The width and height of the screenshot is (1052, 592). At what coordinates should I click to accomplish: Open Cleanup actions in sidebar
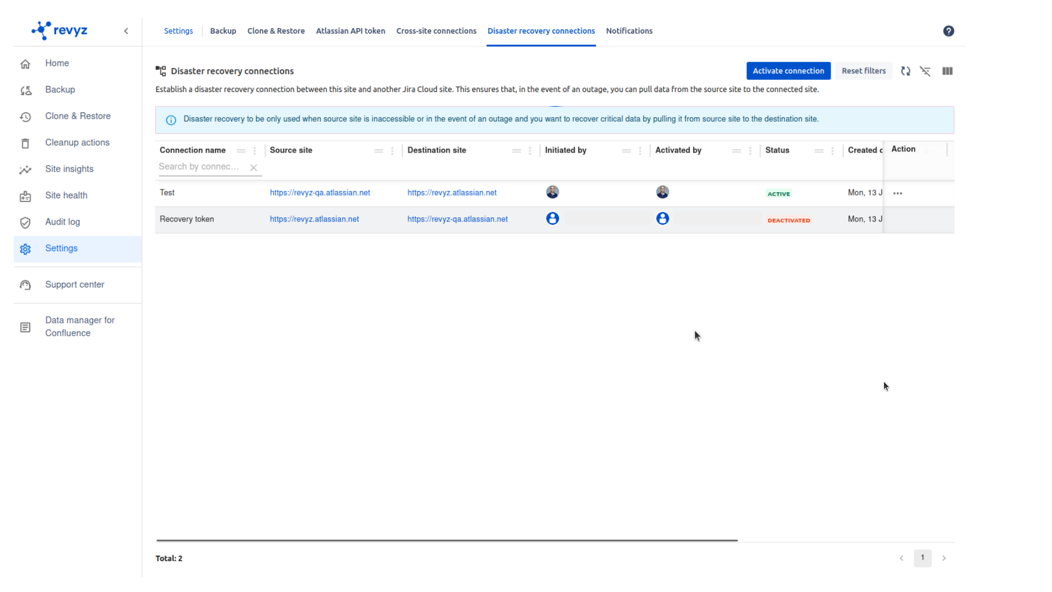coord(77,143)
